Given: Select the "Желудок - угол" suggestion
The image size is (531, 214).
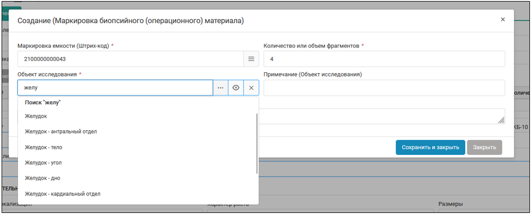Looking at the screenshot, I should click(47, 163).
